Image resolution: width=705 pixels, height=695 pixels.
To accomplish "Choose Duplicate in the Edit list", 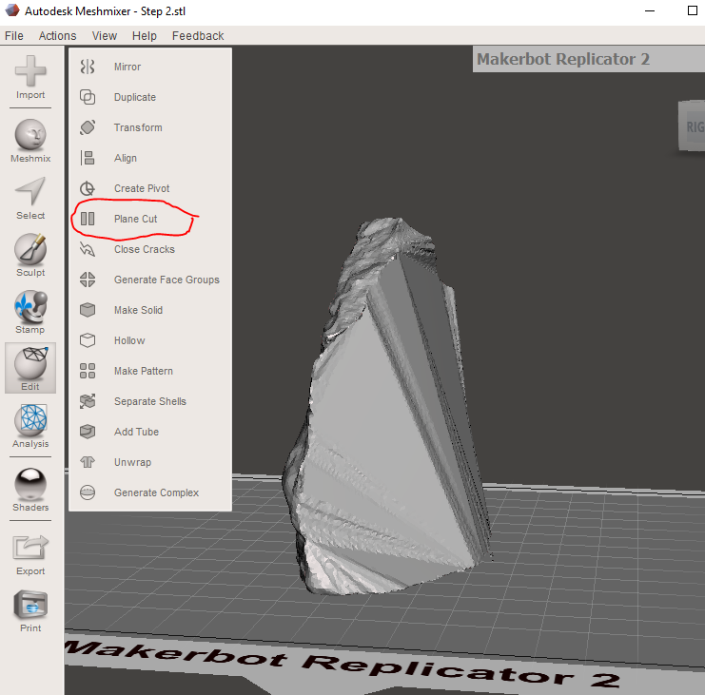I will 150,97.
